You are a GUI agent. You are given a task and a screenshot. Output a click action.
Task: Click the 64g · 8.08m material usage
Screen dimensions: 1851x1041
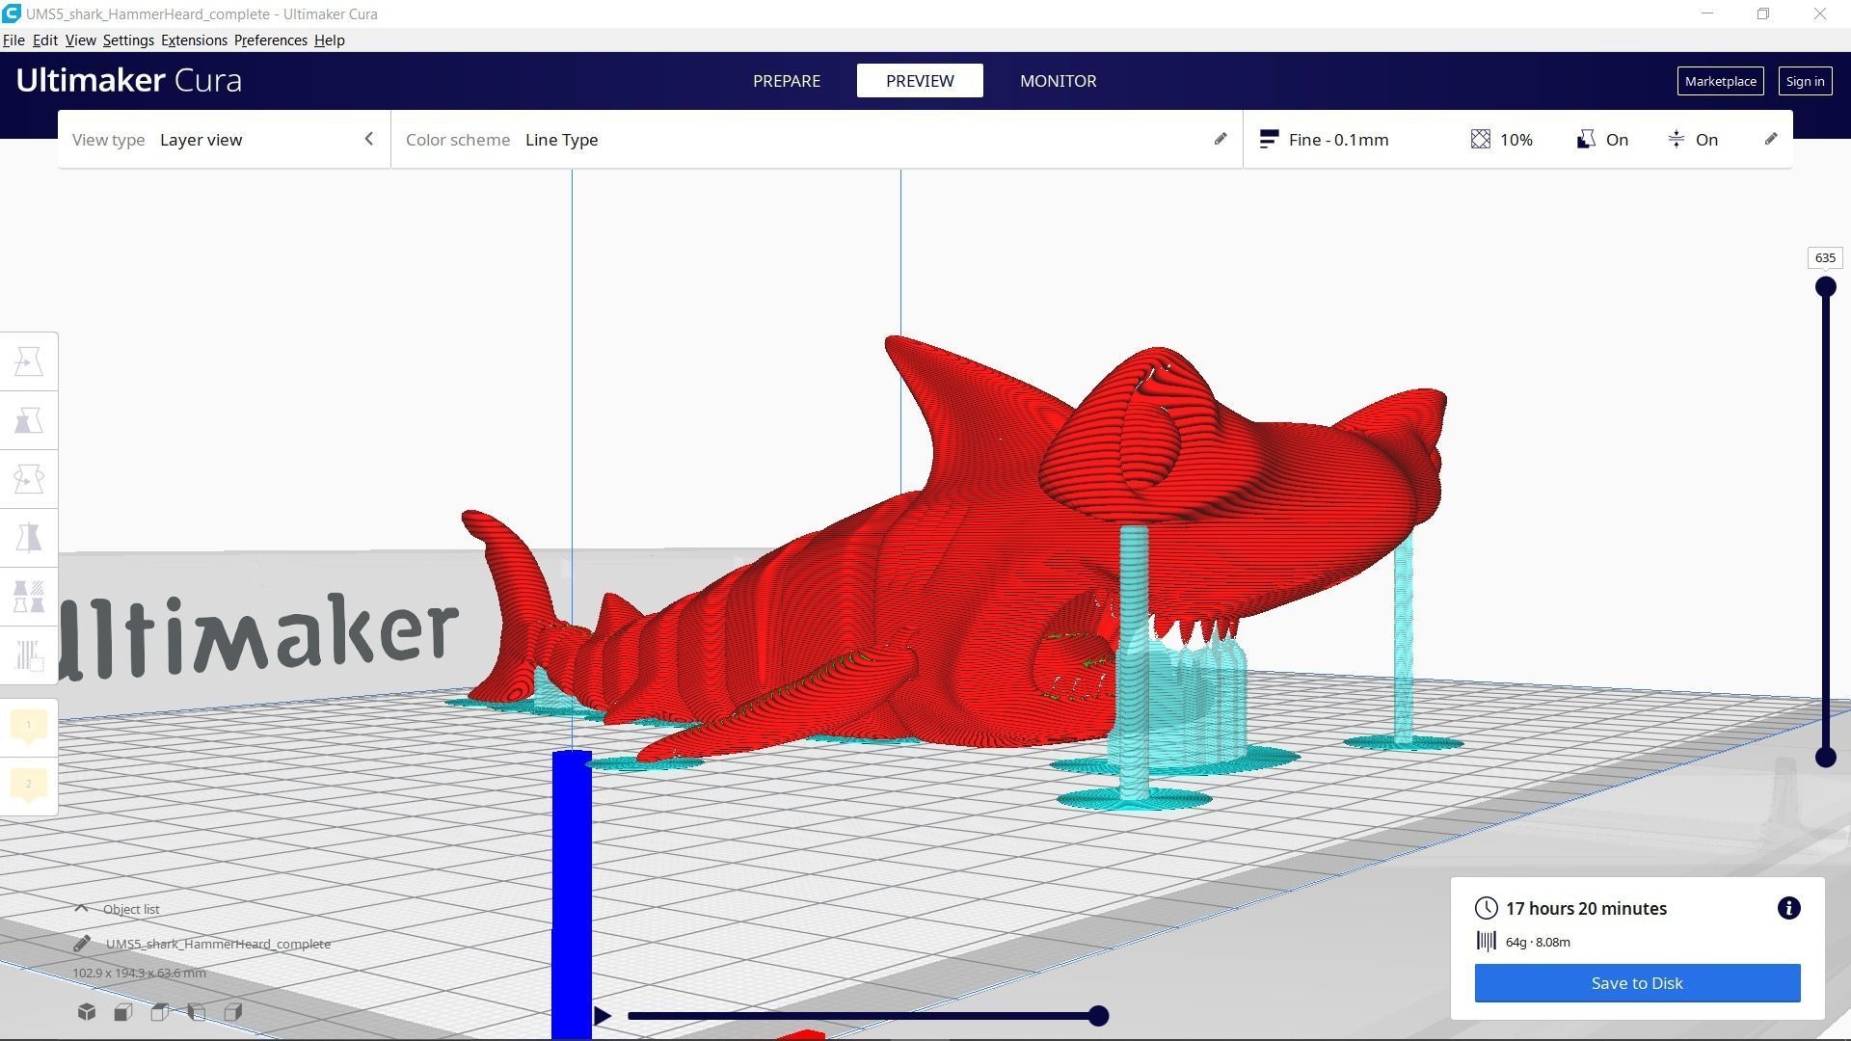[x=1538, y=942]
